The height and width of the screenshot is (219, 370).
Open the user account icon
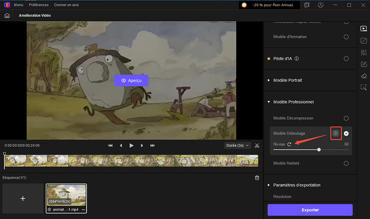click(x=320, y=5)
